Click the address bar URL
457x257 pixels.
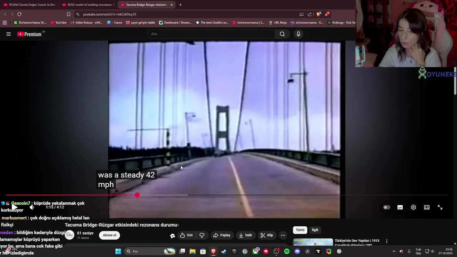tap(110, 14)
